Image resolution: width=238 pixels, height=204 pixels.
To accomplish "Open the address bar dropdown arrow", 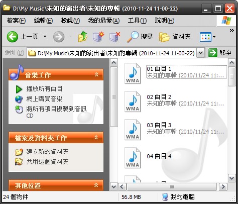I will tap(200, 53).
